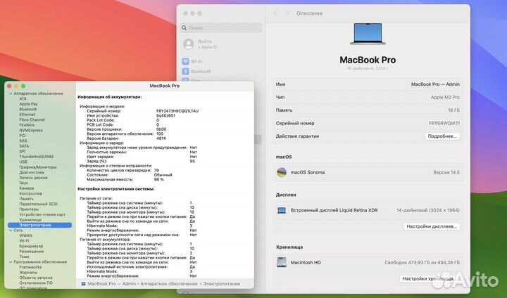Collapse the Аппаратное обеспечение tree section
Viewport: 507px width, 298px height.
pyautogui.click(x=11, y=93)
